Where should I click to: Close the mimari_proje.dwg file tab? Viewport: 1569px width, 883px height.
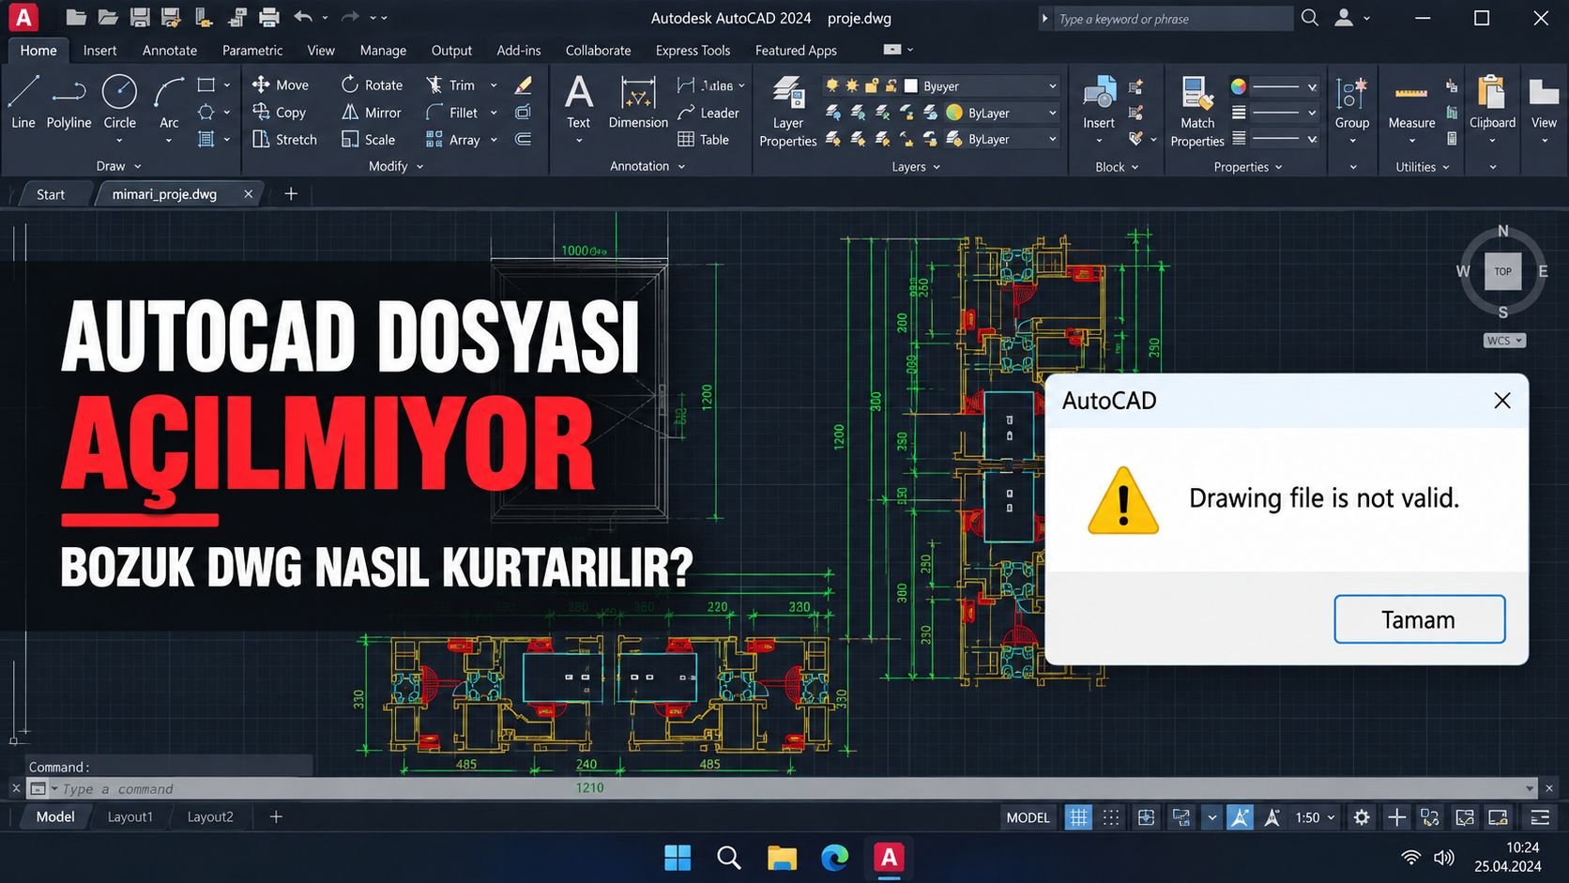248,194
